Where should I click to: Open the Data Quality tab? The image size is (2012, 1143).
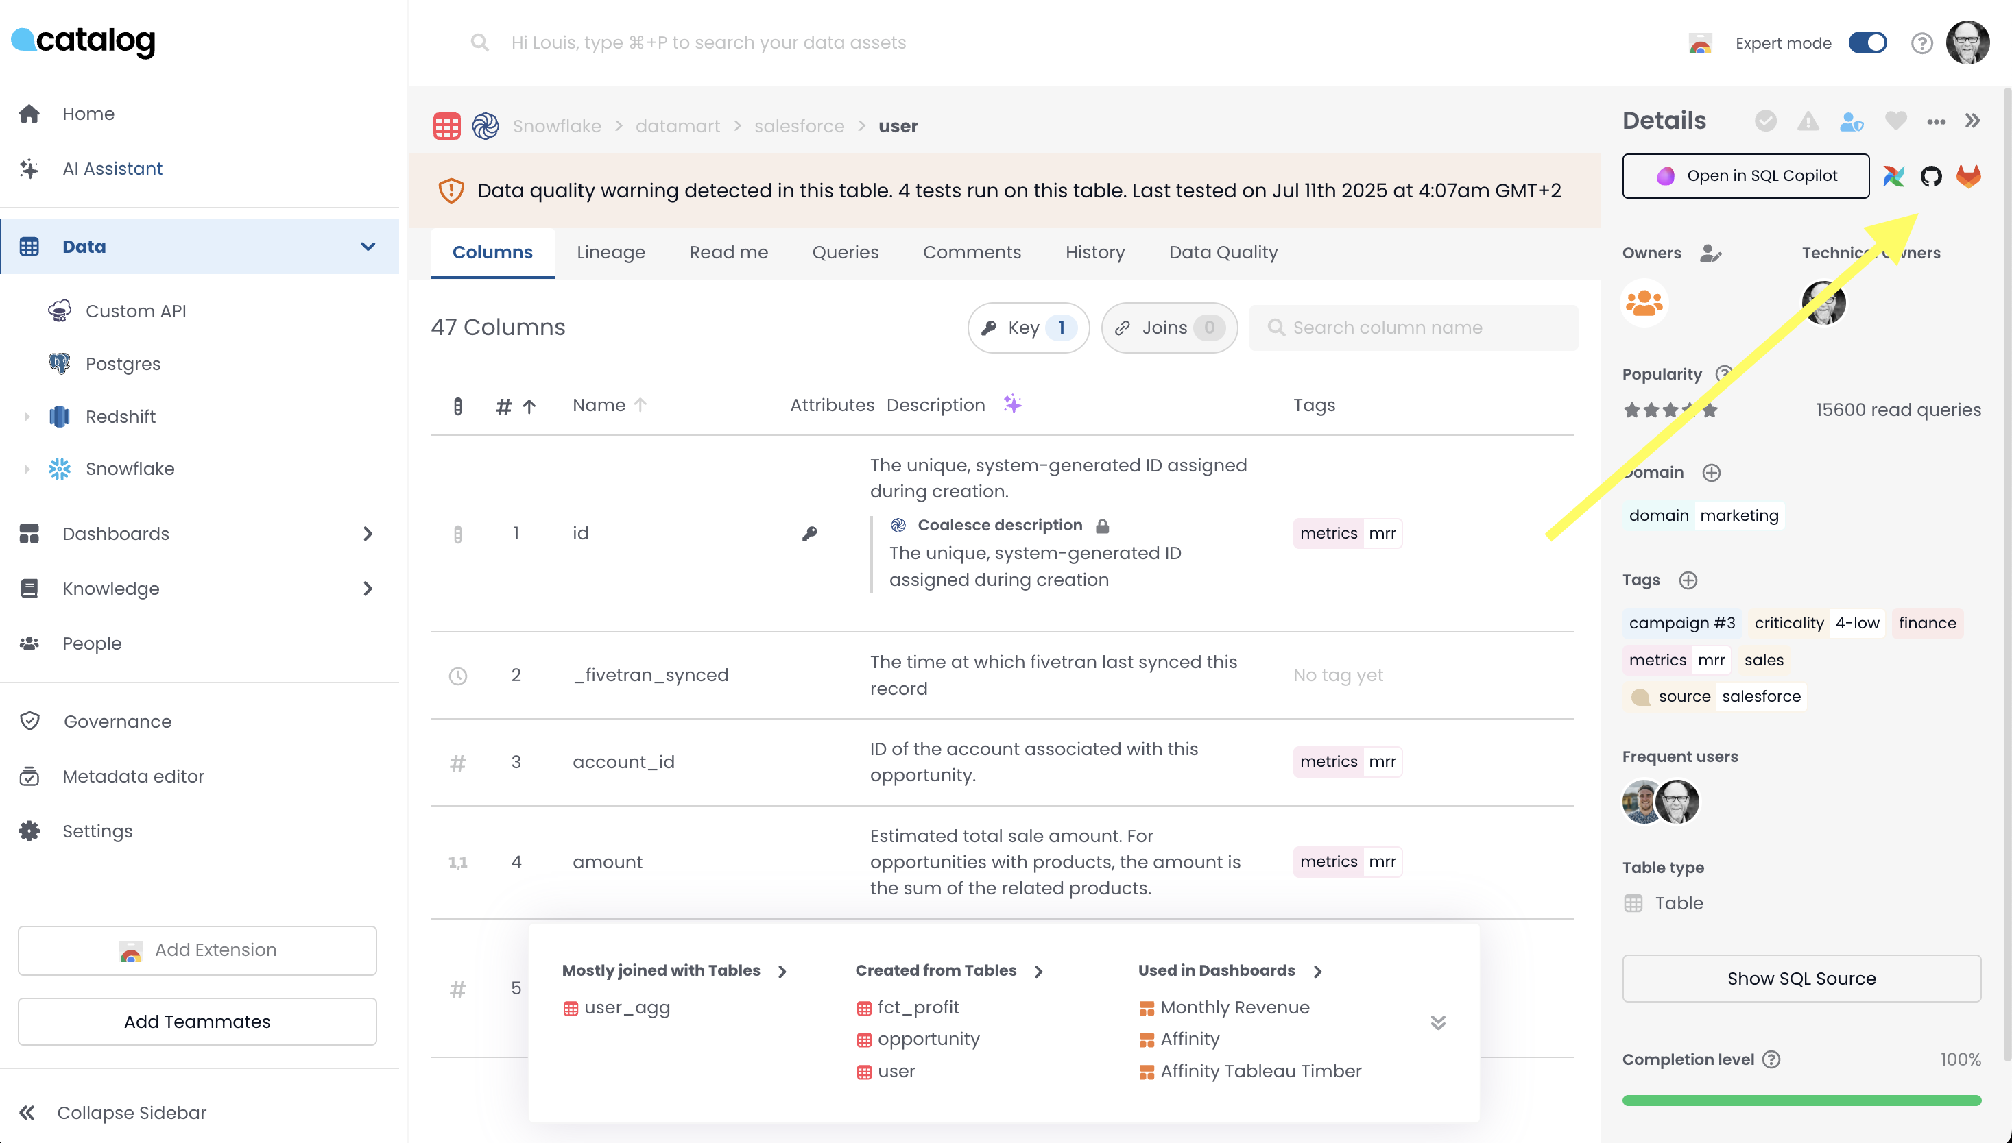[1223, 252]
